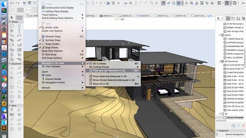Open 3D Cutting Planes submenu
Screen dimensions: 246x138
(x=113, y=67)
